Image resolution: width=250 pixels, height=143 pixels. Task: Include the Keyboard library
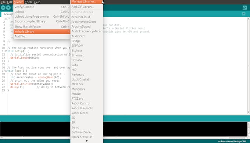pyautogui.click(x=87, y=75)
